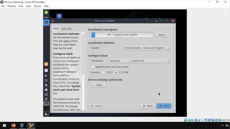Click the Close button in the installer
The image size is (230, 129).
96,106
